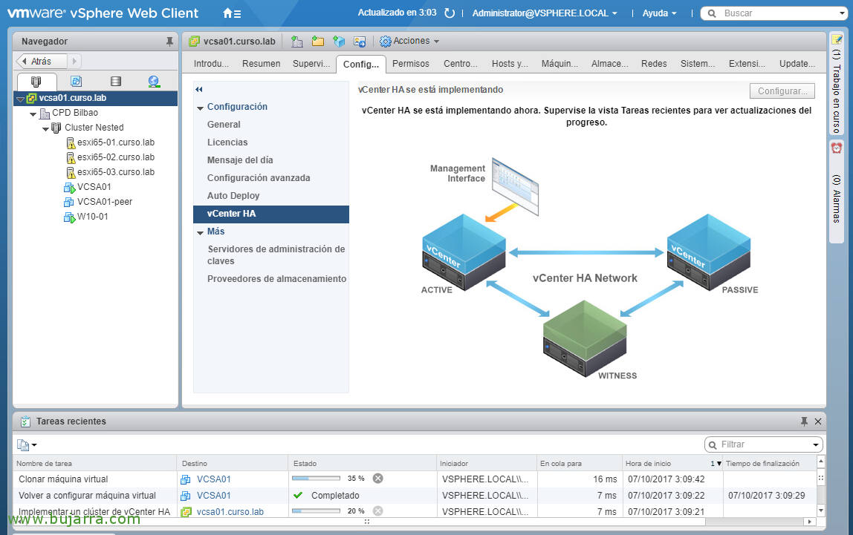853x535 pixels.
Task: Close the Tareas recientes panel
Action: 817,421
